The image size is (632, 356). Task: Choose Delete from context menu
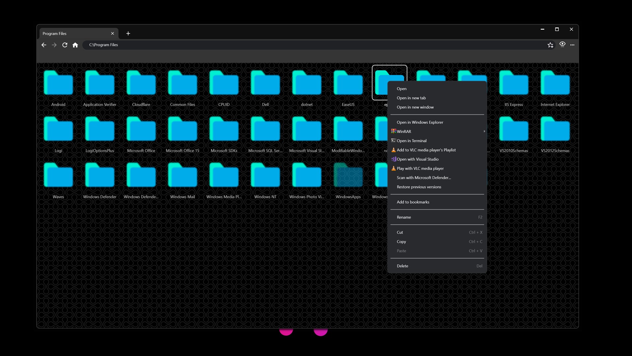[x=402, y=266]
